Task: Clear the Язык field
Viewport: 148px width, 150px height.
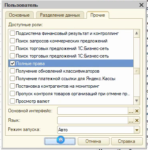Action: 137,120
